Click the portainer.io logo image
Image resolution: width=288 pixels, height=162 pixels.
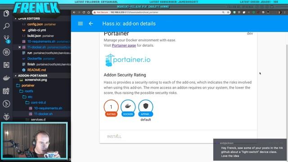coord(128,60)
